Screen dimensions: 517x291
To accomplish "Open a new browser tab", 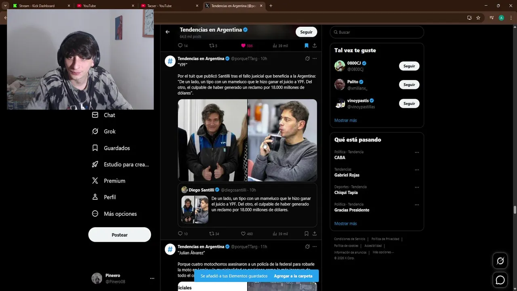I will (271, 6).
